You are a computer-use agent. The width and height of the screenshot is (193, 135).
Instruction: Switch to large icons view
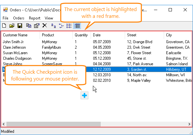[53, 26]
